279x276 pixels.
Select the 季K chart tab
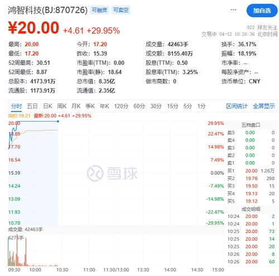(90, 106)
